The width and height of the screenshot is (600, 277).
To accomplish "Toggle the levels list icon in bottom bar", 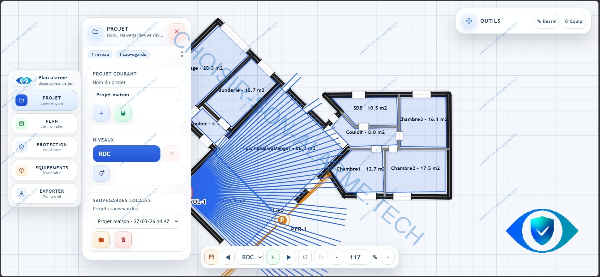I will click(x=211, y=257).
